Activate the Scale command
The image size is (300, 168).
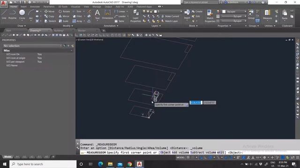click(x=64, y=21)
